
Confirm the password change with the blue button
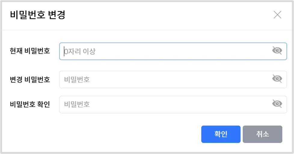[x=221, y=134]
